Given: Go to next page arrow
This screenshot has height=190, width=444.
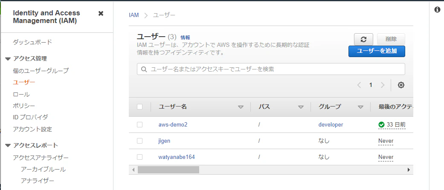Looking at the screenshot, I should click(x=383, y=85).
